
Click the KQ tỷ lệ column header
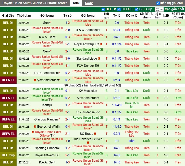[x=132, y=16]
